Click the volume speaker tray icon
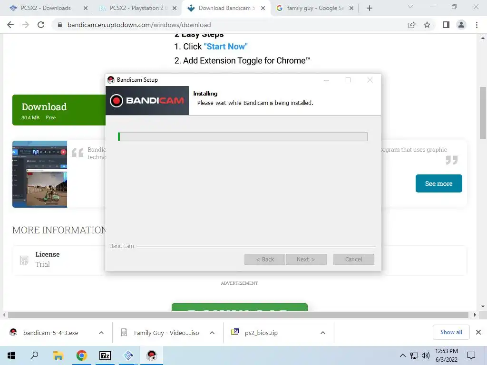The height and width of the screenshot is (365, 487). [426, 355]
